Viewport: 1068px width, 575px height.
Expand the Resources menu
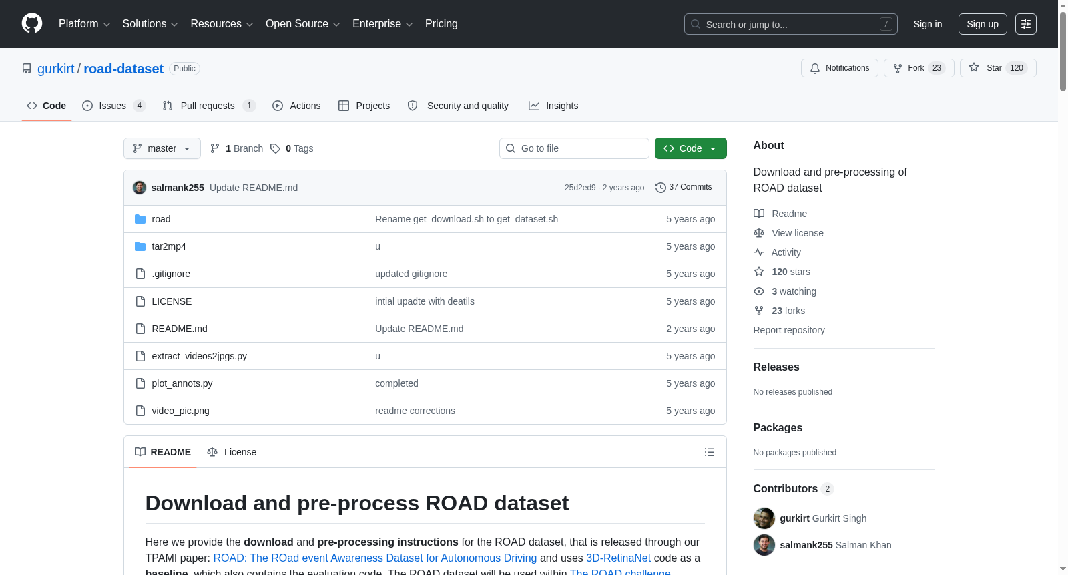click(222, 24)
